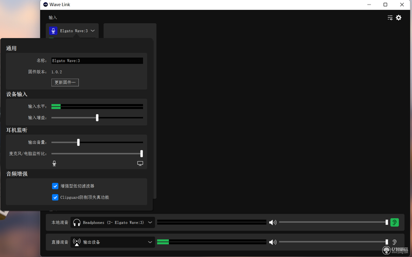Open the Headphones (2- Elgato Wave:3) dropdown

point(112,222)
